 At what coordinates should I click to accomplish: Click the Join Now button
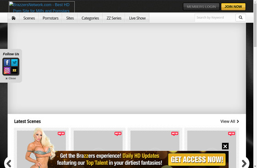[233, 7]
